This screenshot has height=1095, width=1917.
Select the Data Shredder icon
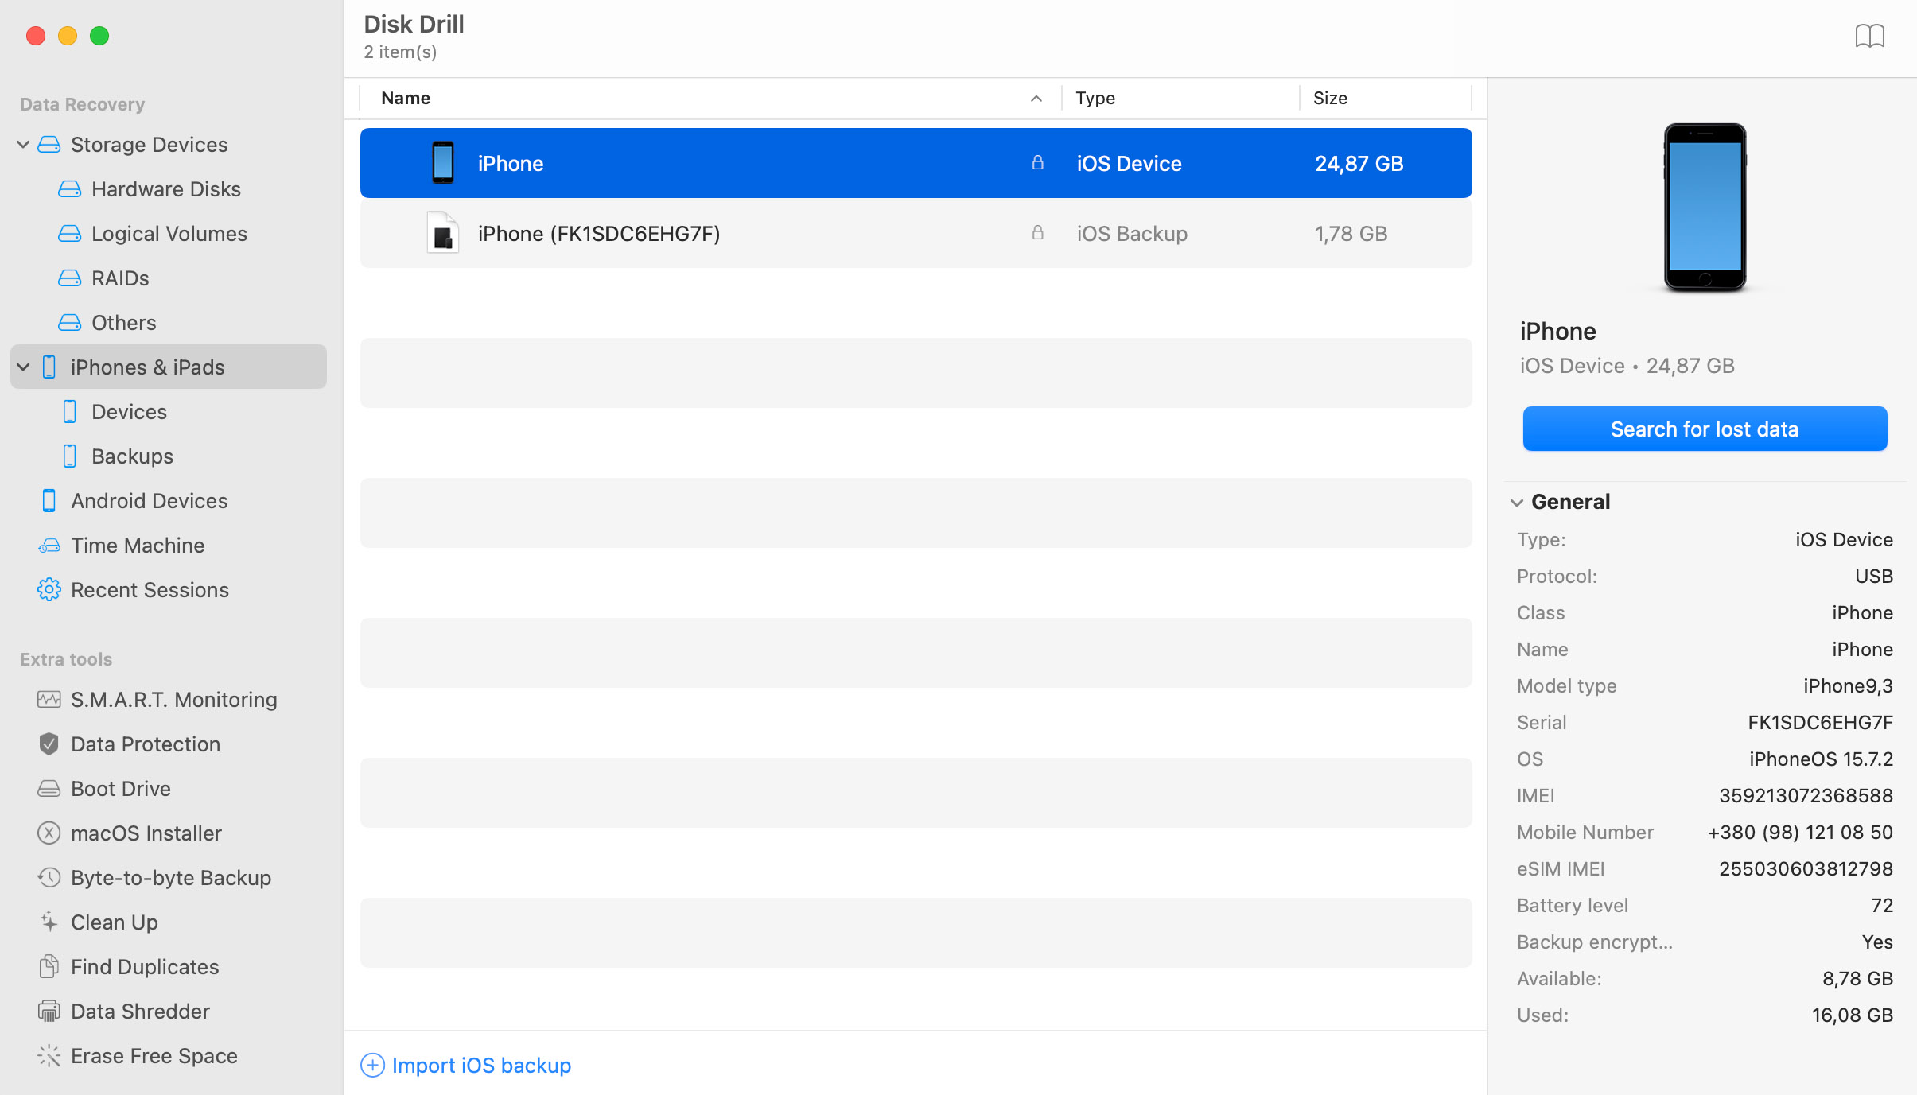pos(48,1011)
